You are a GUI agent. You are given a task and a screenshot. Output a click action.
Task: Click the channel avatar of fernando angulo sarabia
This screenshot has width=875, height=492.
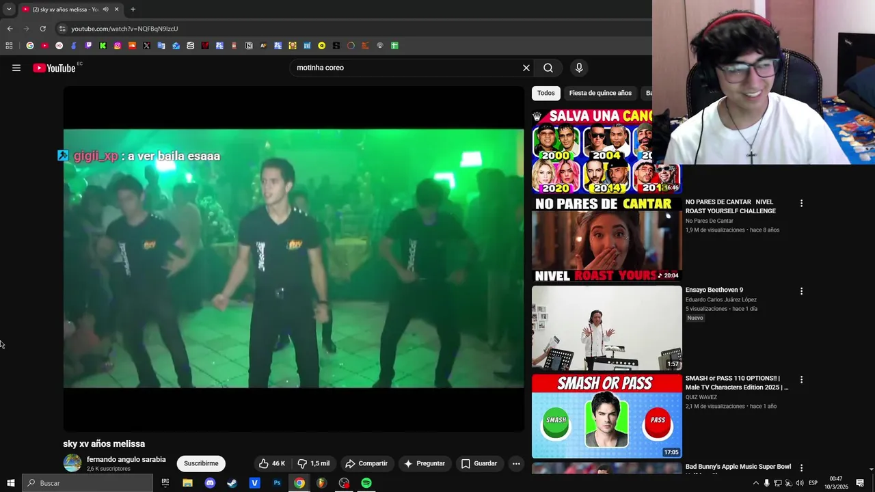pyautogui.click(x=72, y=463)
